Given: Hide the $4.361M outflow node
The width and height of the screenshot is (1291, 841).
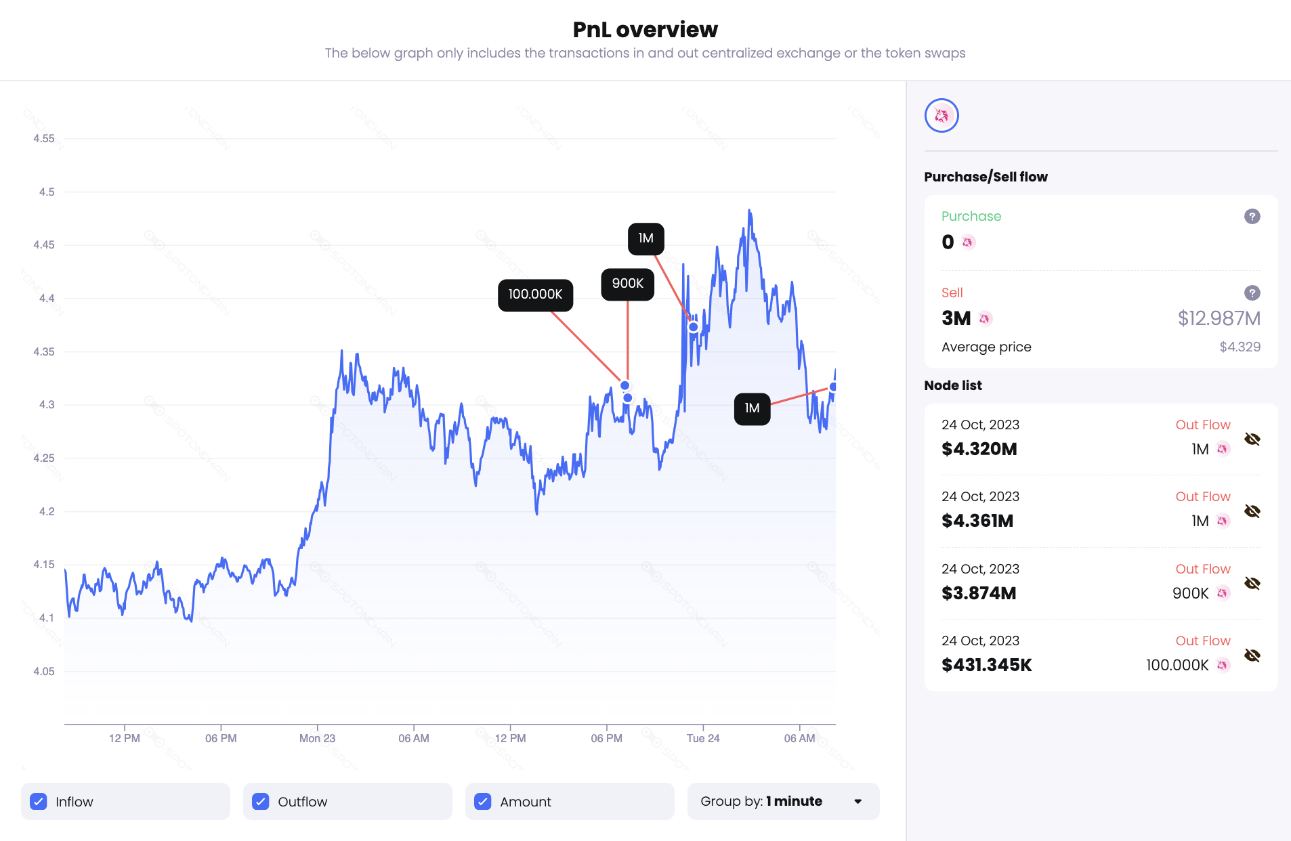Looking at the screenshot, I should (x=1252, y=511).
